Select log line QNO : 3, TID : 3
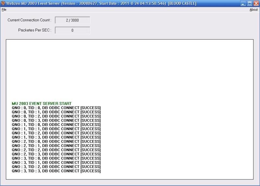The image size is (260, 186). [x=56, y=171]
